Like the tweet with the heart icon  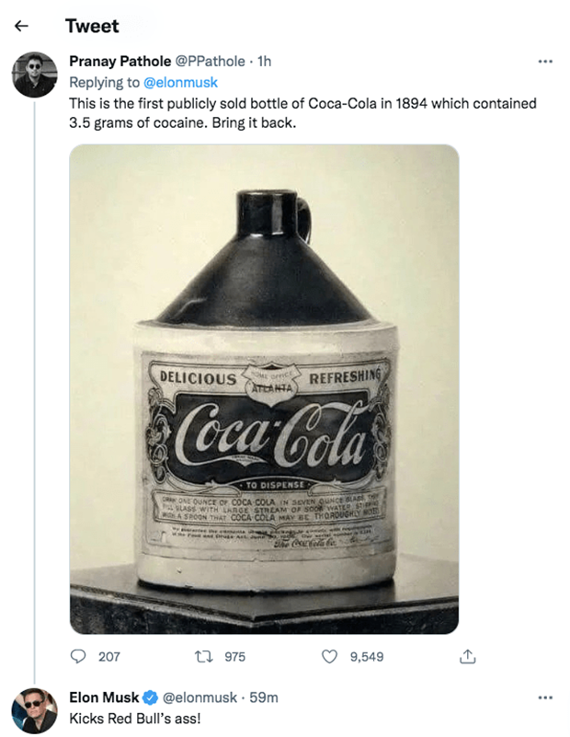pos(329,656)
